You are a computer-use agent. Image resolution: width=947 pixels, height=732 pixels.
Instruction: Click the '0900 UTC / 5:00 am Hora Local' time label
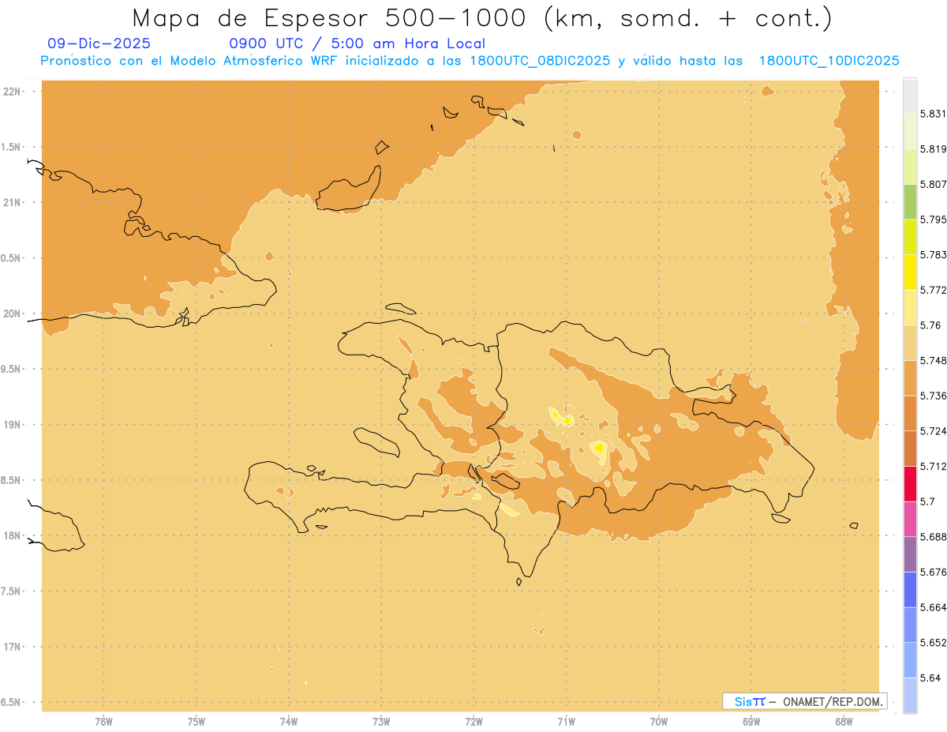click(357, 44)
